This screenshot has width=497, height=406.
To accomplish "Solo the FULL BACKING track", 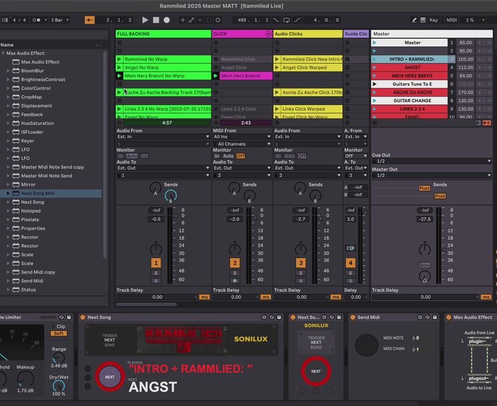I will click(x=156, y=272).
